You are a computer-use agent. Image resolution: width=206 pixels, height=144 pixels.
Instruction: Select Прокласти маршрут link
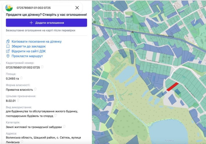(x=27, y=56)
